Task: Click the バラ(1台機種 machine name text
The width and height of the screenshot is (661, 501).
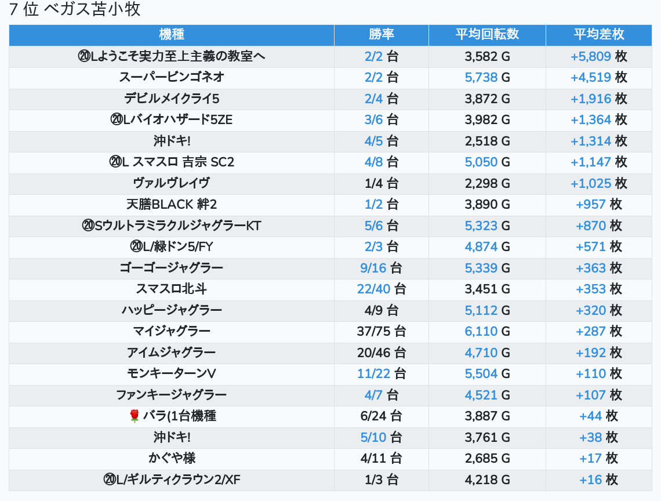Action: coord(180,416)
